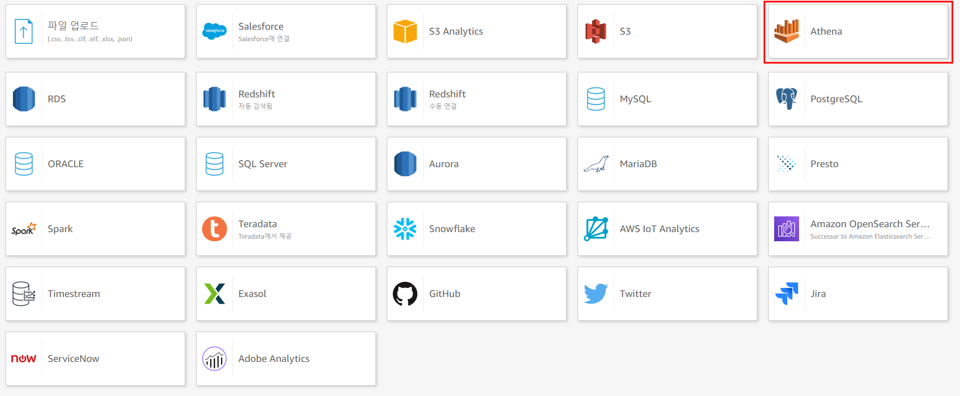Click the GitHub octocat logo

click(405, 294)
